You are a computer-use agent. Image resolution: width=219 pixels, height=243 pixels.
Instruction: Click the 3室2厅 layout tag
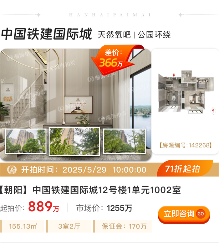click(69, 226)
